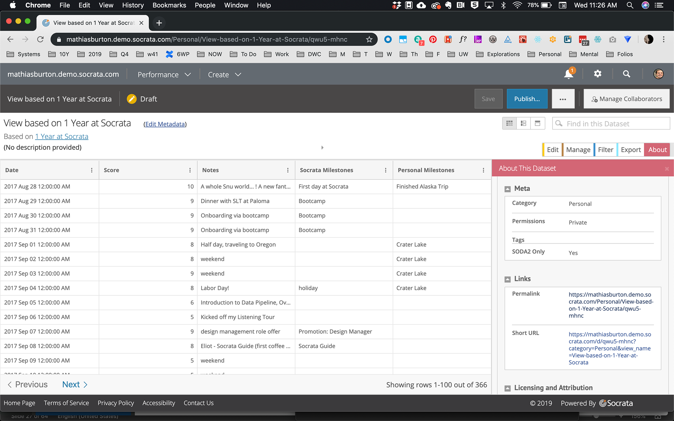Open the Performance dropdown menu
Image resolution: width=674 pixels, height=421 pixels.
click(164, 75)
